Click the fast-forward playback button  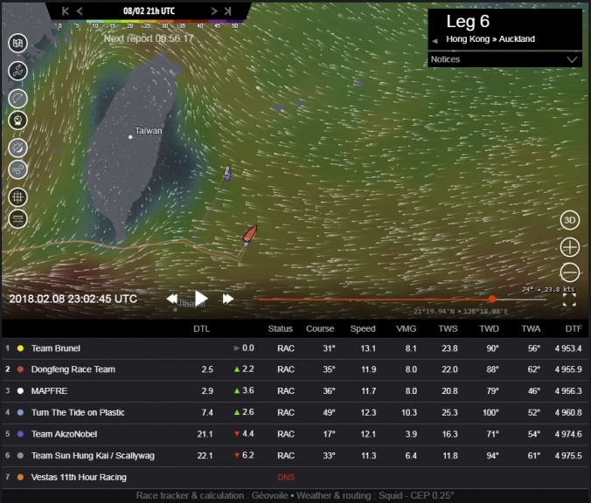[227, 299]
